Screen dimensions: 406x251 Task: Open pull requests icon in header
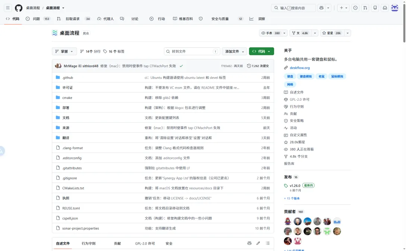tap(365, 8)
